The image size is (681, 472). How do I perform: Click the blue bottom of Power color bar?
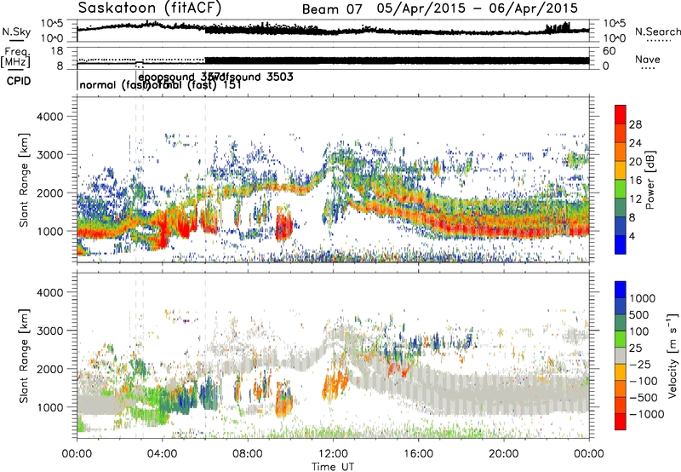pos(621,245)
